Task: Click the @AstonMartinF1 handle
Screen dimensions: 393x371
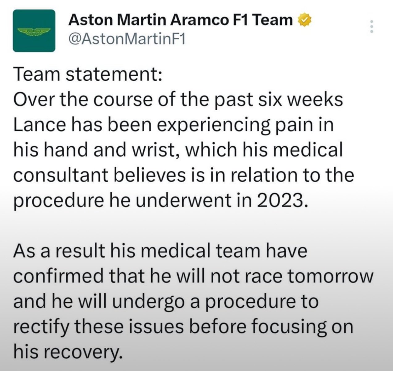Action: (x=127, y=40)
